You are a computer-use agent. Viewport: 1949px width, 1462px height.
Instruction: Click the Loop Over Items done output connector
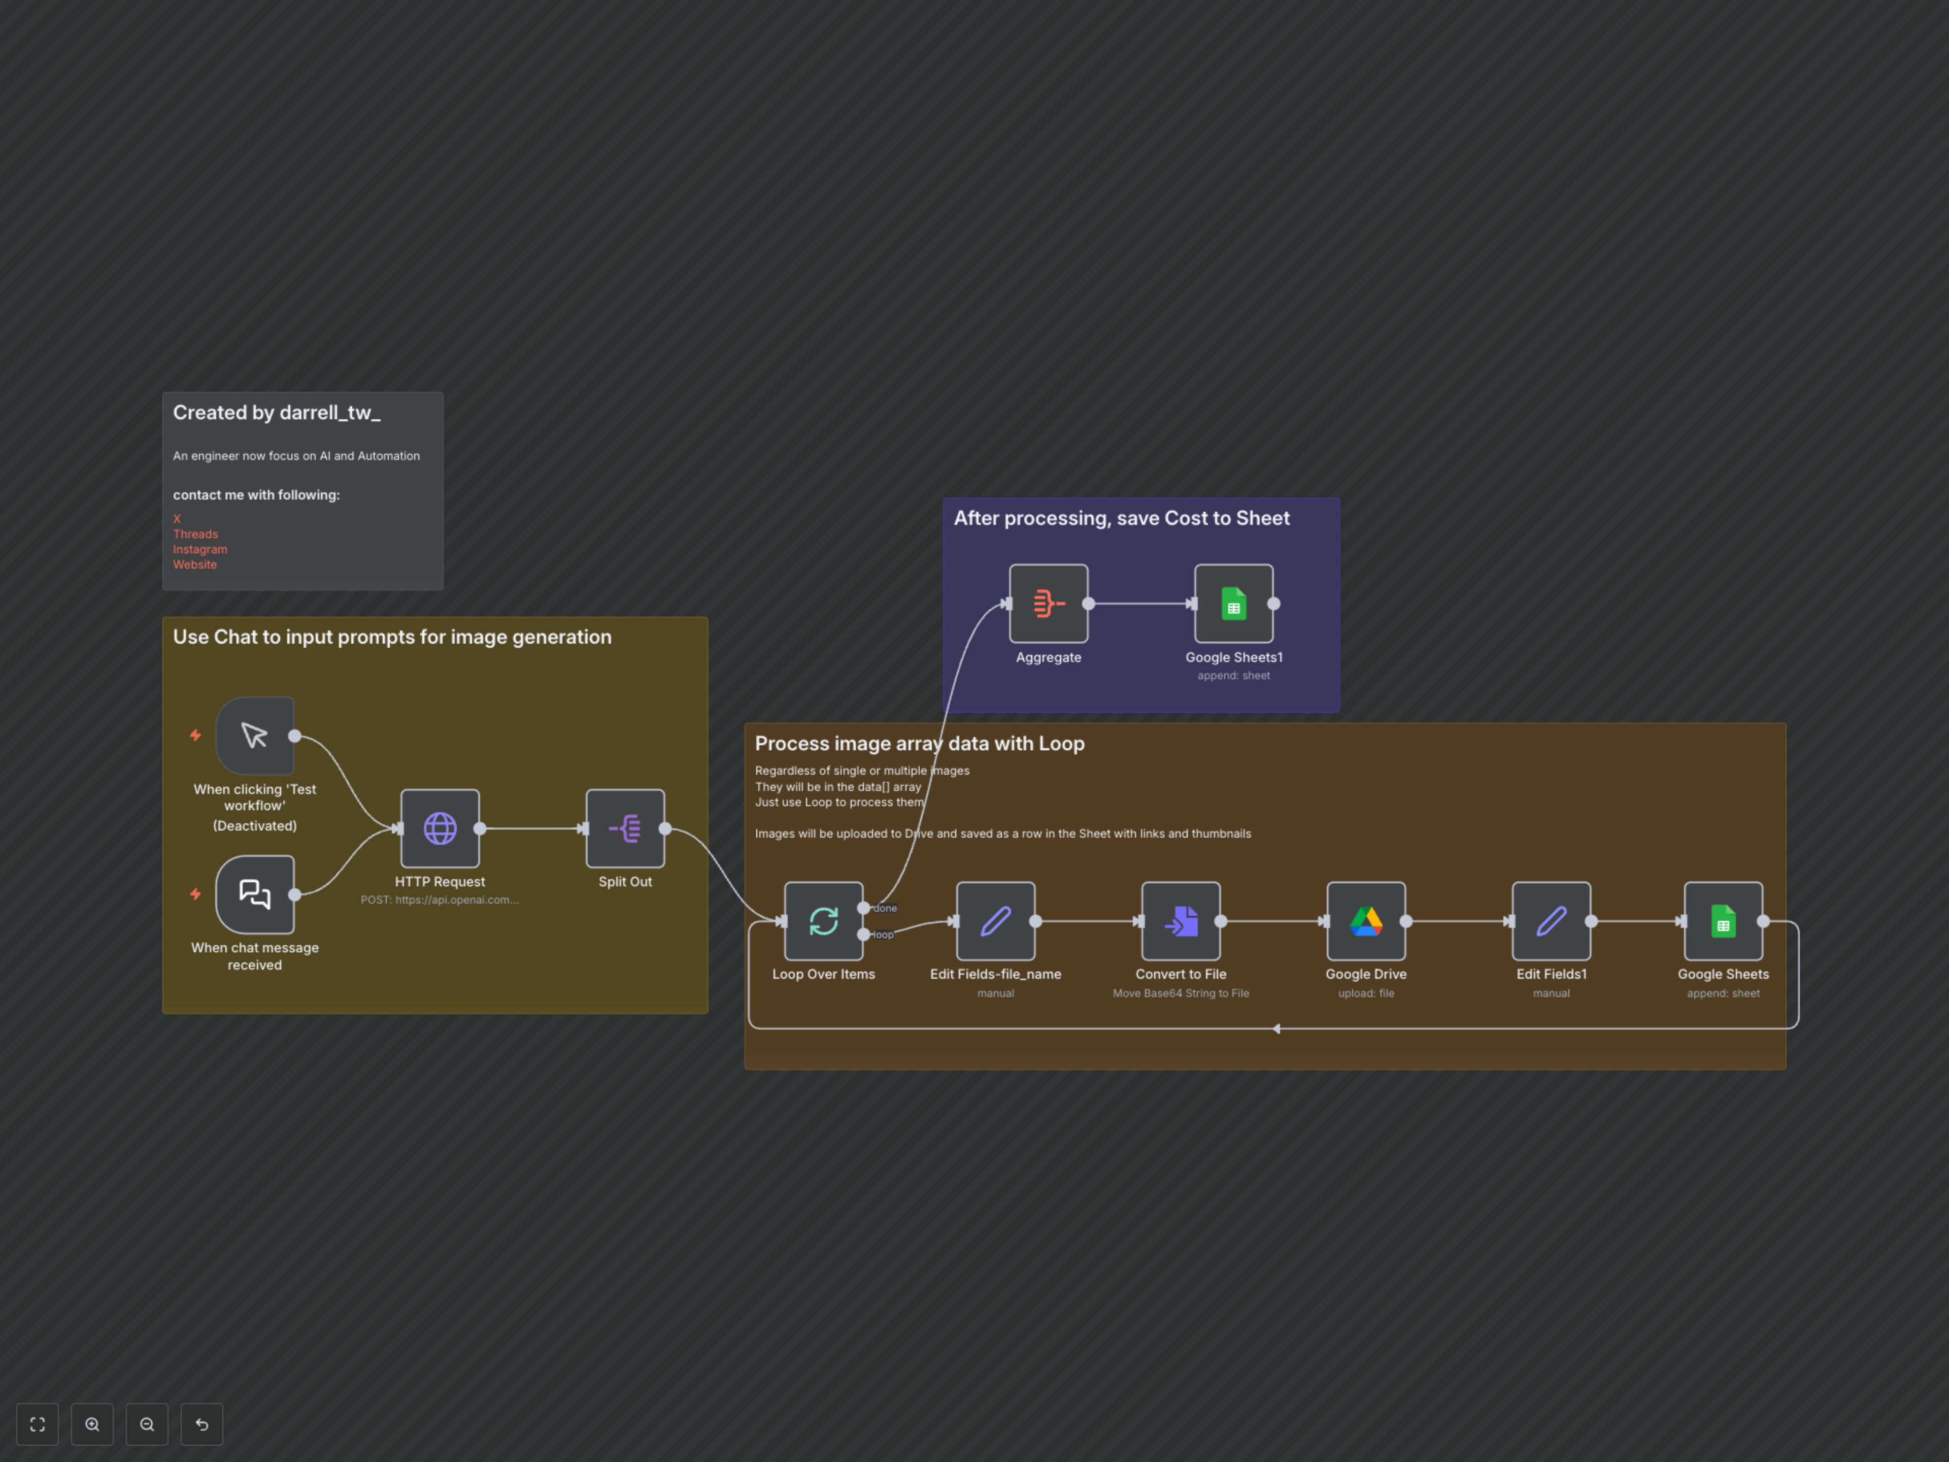click(x=863, y=908)
